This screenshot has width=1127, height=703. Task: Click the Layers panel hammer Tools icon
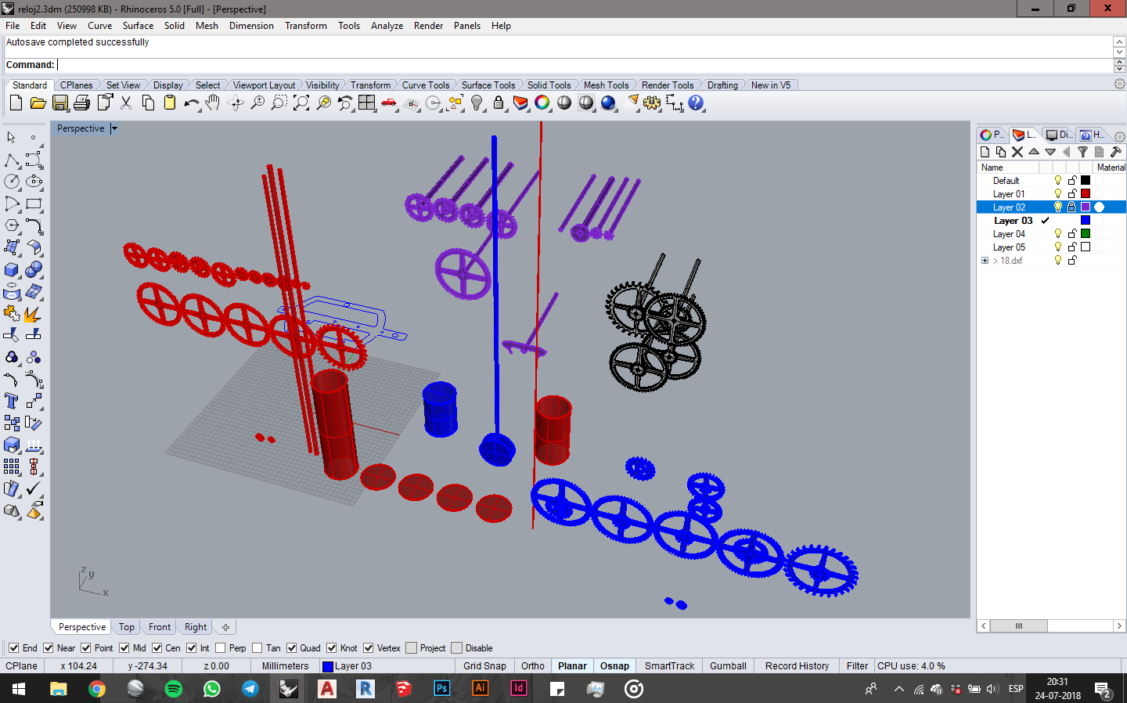1116,152
